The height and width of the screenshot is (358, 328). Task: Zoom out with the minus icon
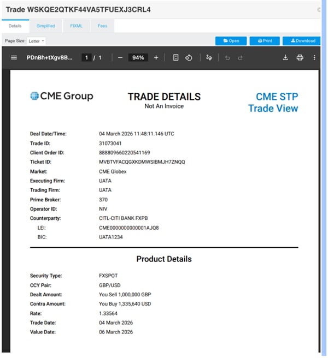[120, 57]
